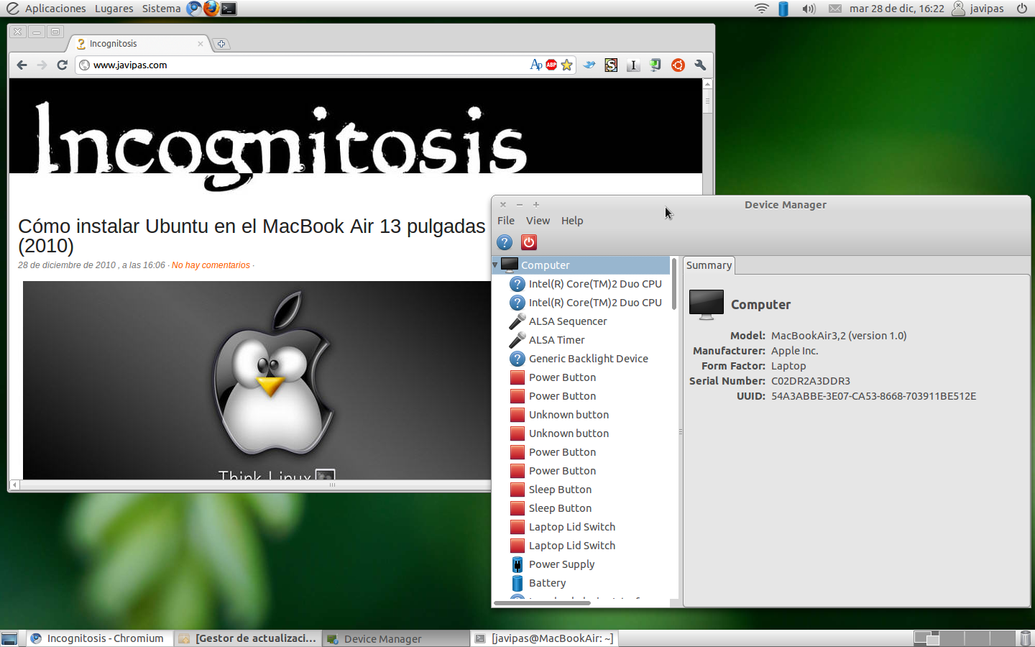This screenshot has height=647, width=1035.
Task: Open the AdBlock Plus ABP icon in Chromium
Action: [x=551, y=65]
